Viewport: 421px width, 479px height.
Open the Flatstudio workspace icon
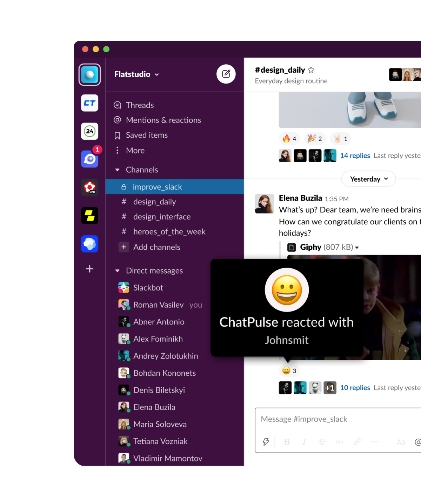click(x=89, y=74)
